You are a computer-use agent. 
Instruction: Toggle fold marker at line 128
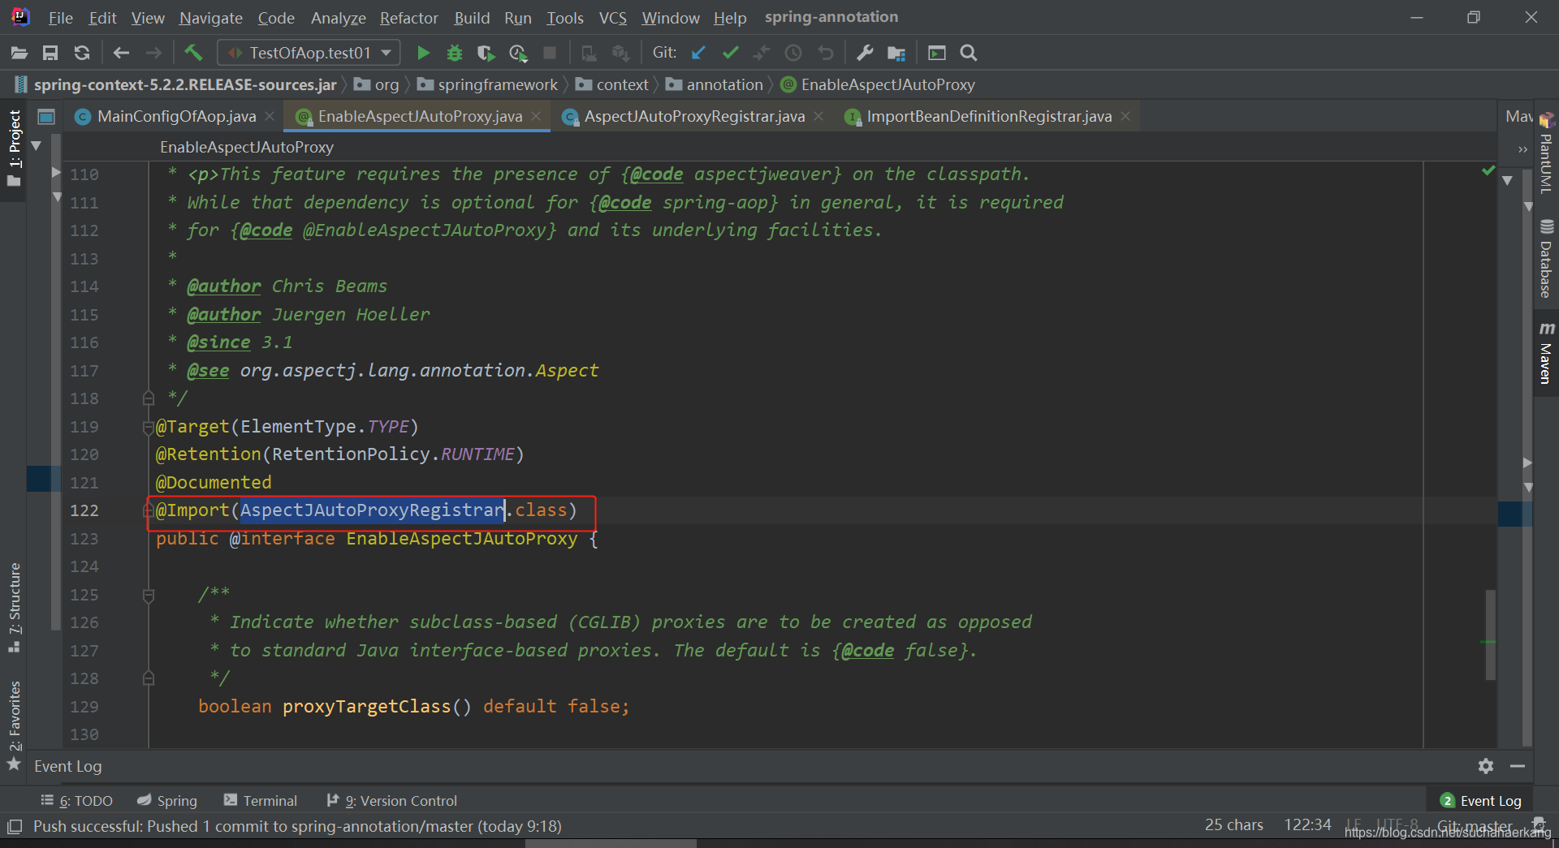pyautogui.click(x=149, y=678)
